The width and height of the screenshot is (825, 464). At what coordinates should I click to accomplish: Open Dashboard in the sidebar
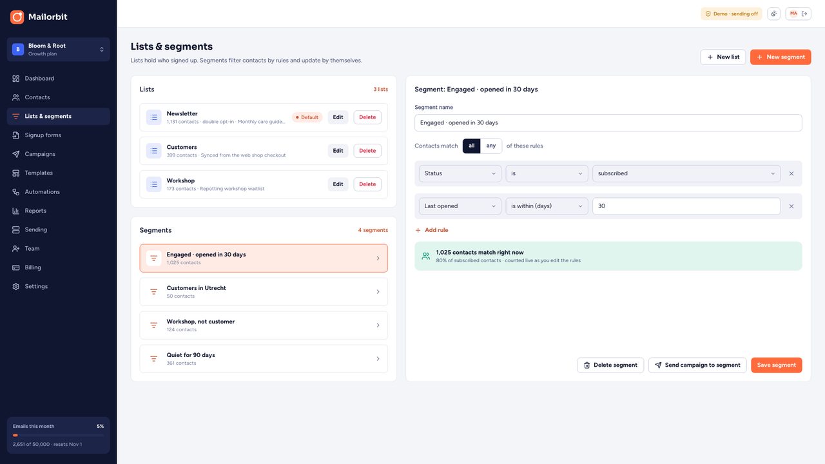59,79
